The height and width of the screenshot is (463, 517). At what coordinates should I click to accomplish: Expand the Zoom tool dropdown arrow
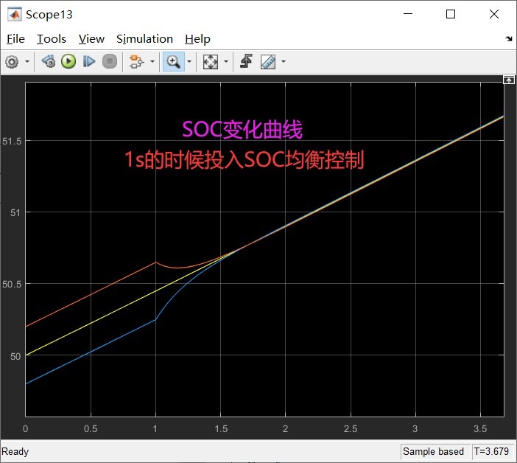(189, 61)
